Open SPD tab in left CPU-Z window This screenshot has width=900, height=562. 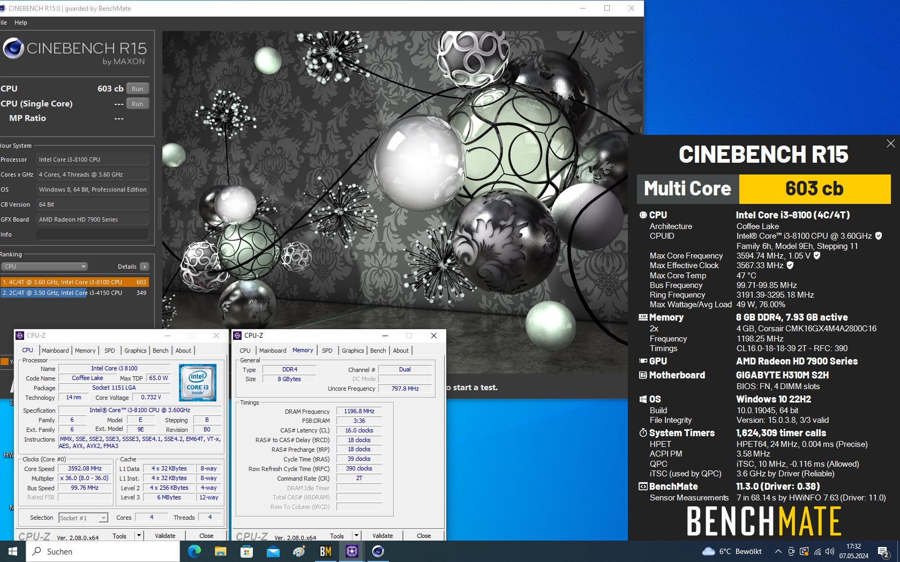point(110,351)
